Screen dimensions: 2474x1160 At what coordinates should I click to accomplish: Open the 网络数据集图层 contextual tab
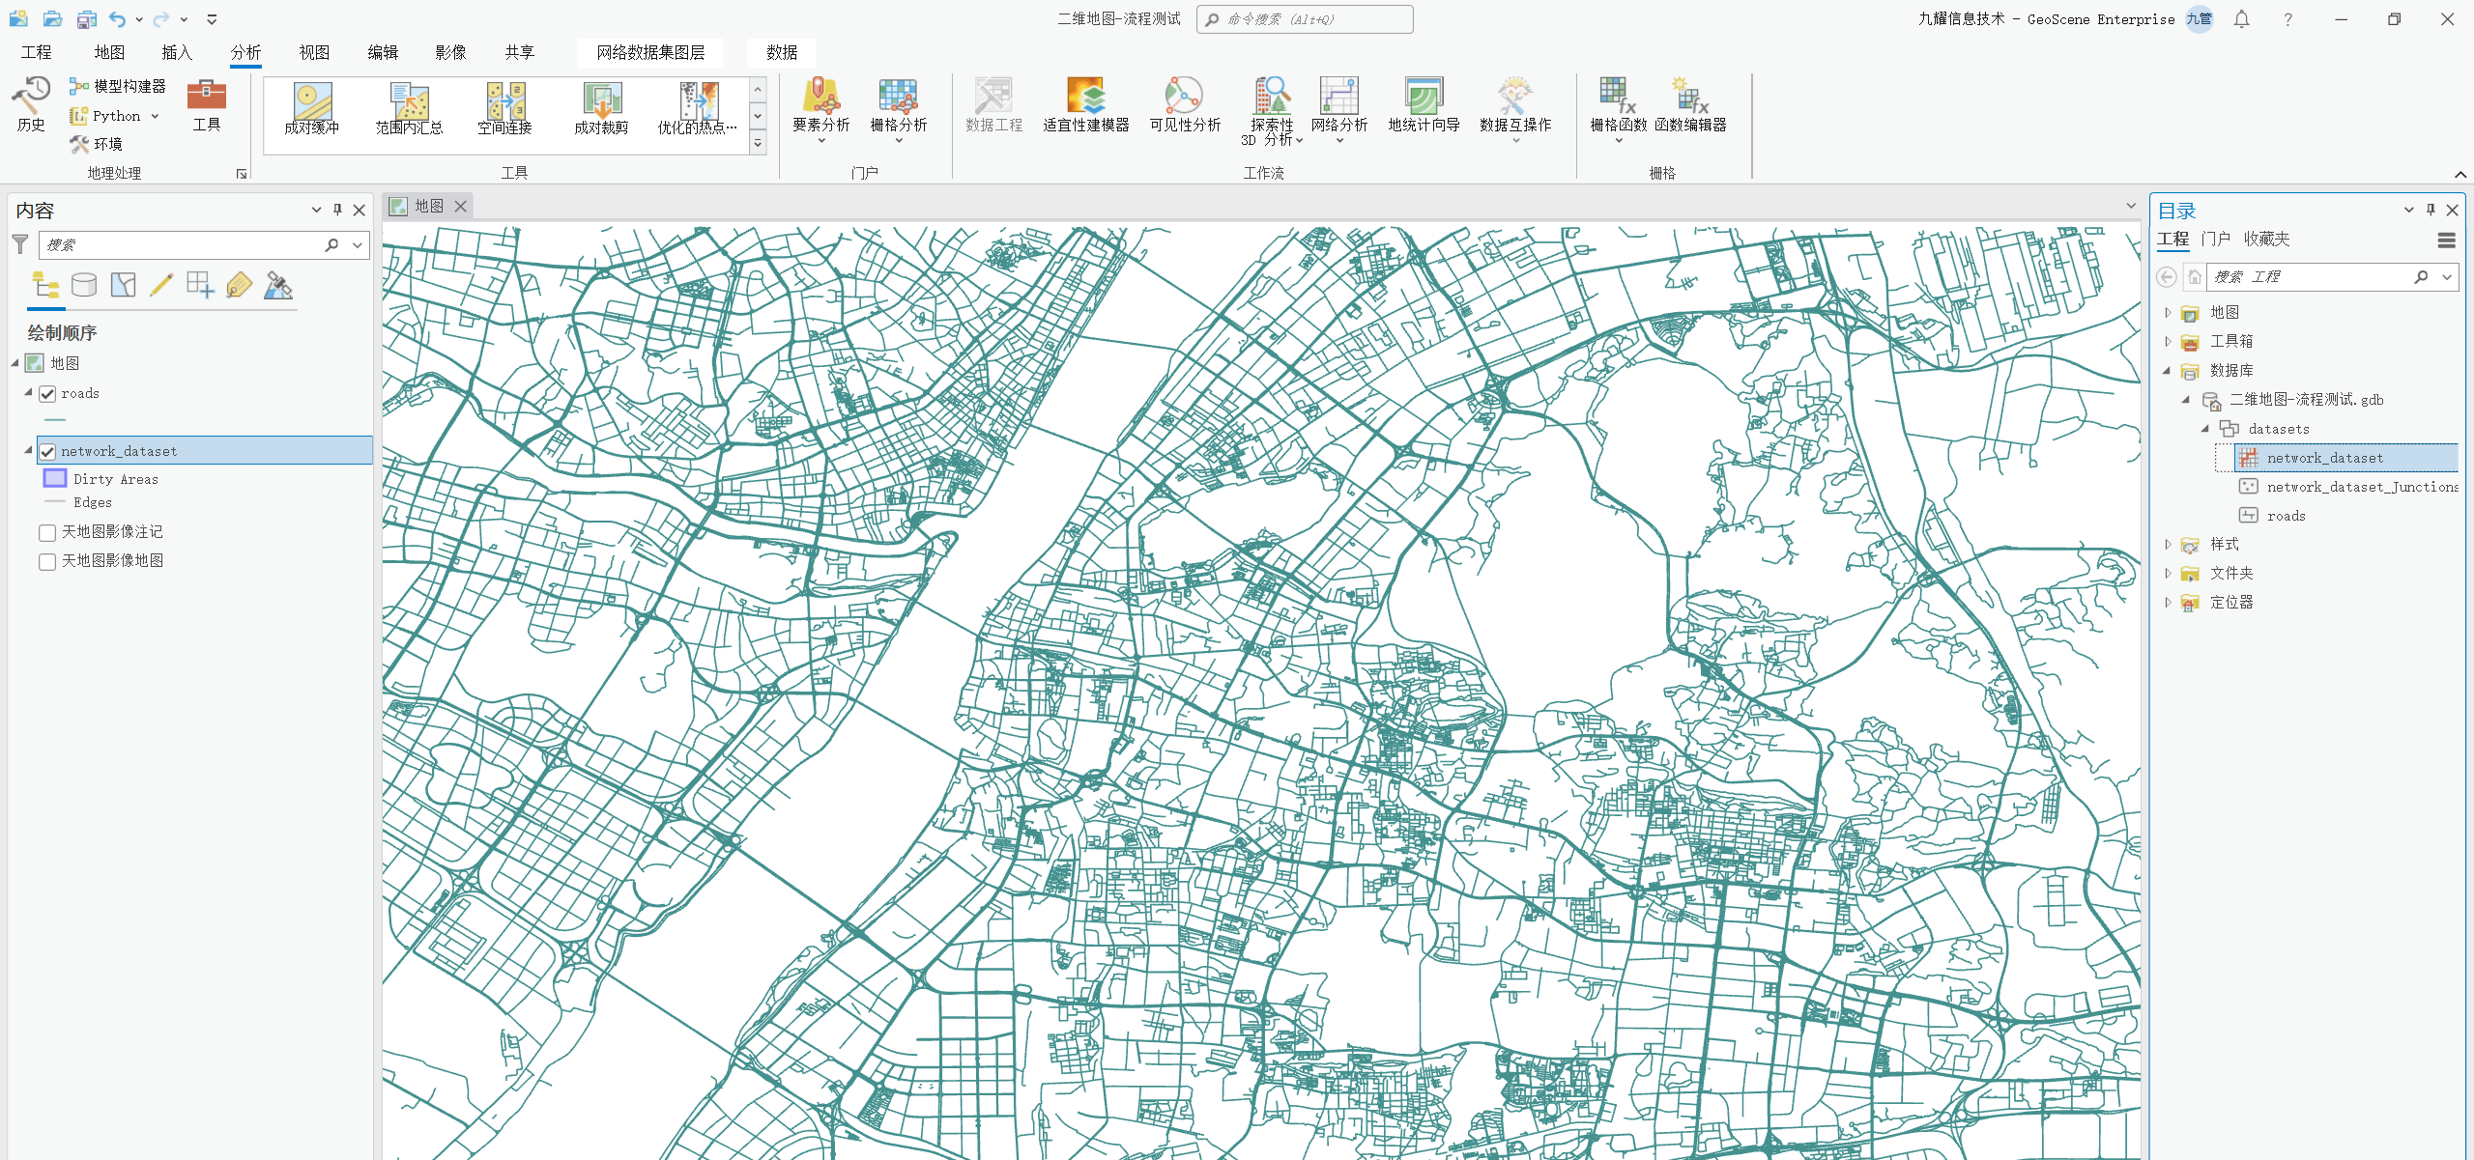coord(650,52)
